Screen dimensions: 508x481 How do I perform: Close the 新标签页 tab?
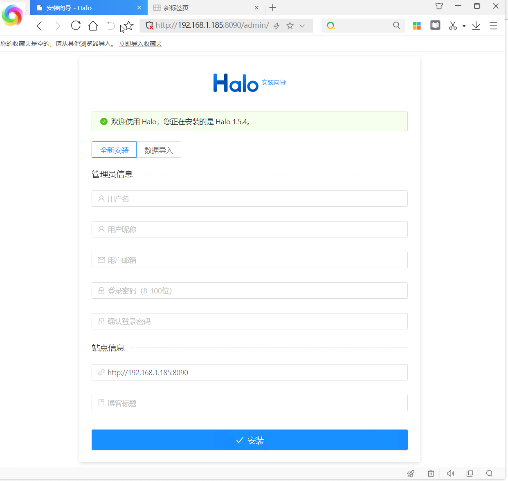(256, 7)
